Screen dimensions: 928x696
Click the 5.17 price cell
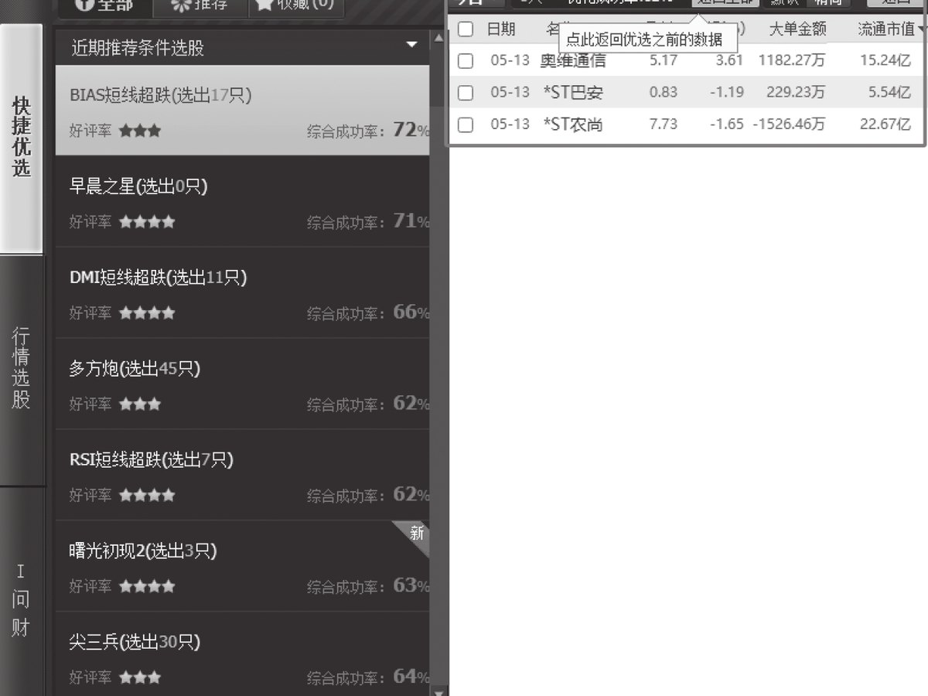pyautogui.click(x=664, y=60)
